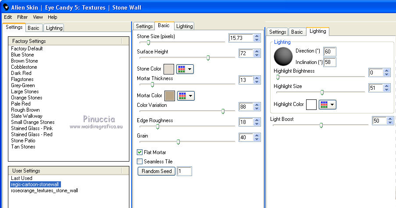Viewport: 396px width, 208px height.
Task: Click the Surface Height slider handle
Action: 208,58
